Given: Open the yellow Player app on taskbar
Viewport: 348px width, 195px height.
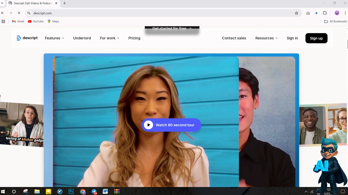Looking at the screenshot, I should click(x=48, y=191).
